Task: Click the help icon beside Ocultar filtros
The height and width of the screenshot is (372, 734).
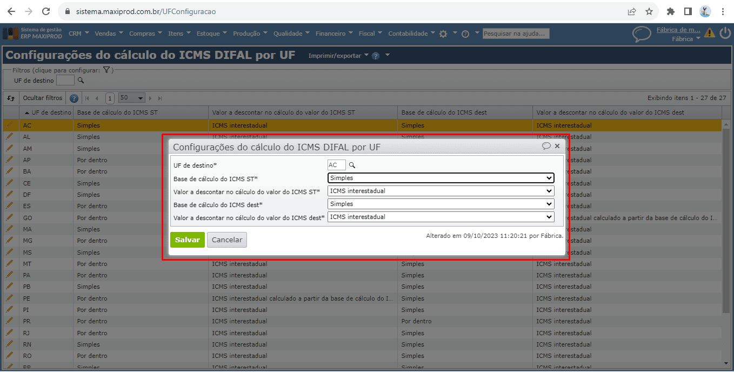Action: pos(74,98)
